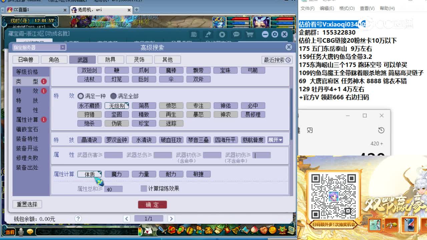Switch to the 灵饰 category tab
Screen dimensions: 427x240
[139, 60]
